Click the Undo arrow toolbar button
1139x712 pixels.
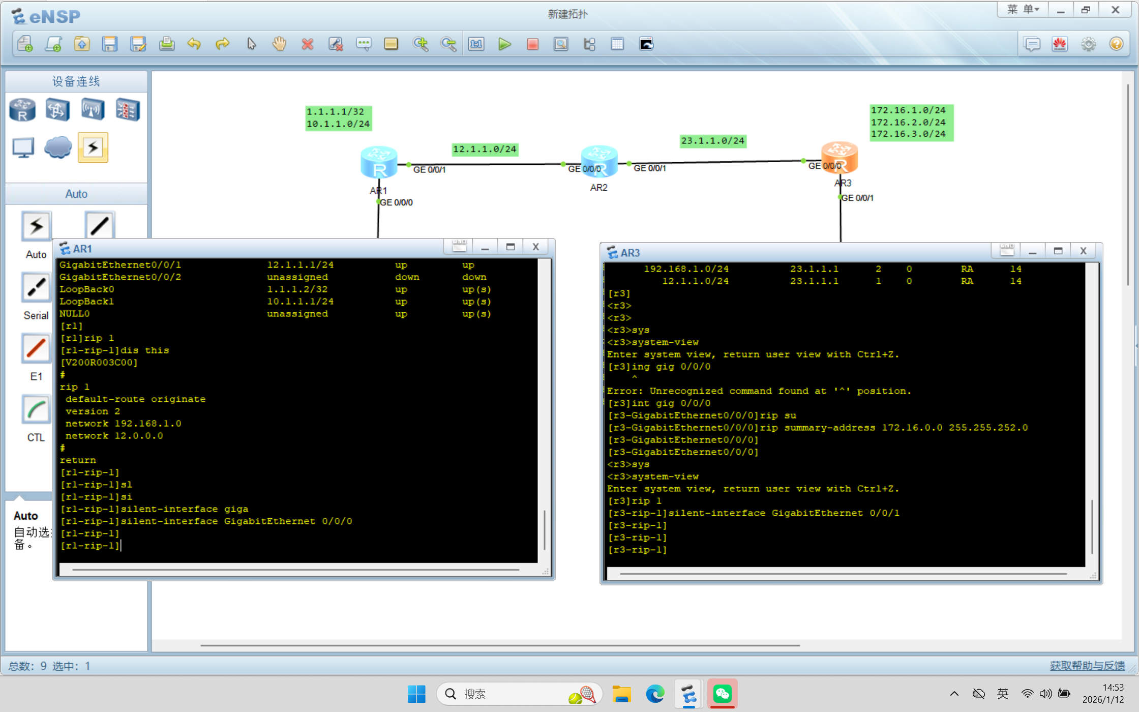pyautogui.click(x=194, y=44)
